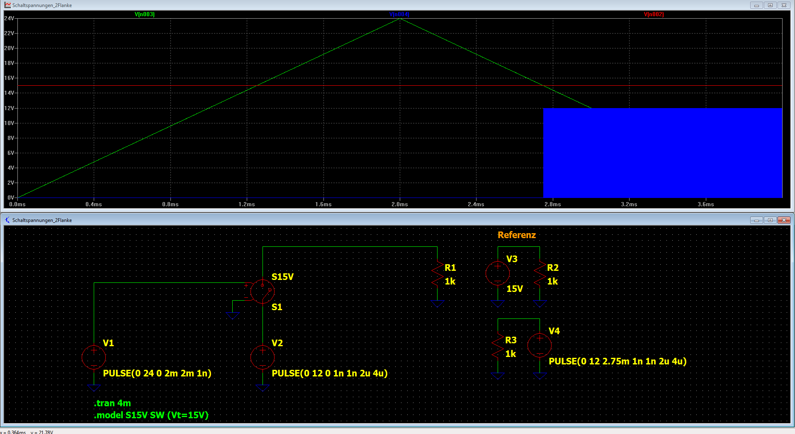Click the 24V label on the vertical axis
This screenshot has height=434, width=795.
tap(9, 18)
